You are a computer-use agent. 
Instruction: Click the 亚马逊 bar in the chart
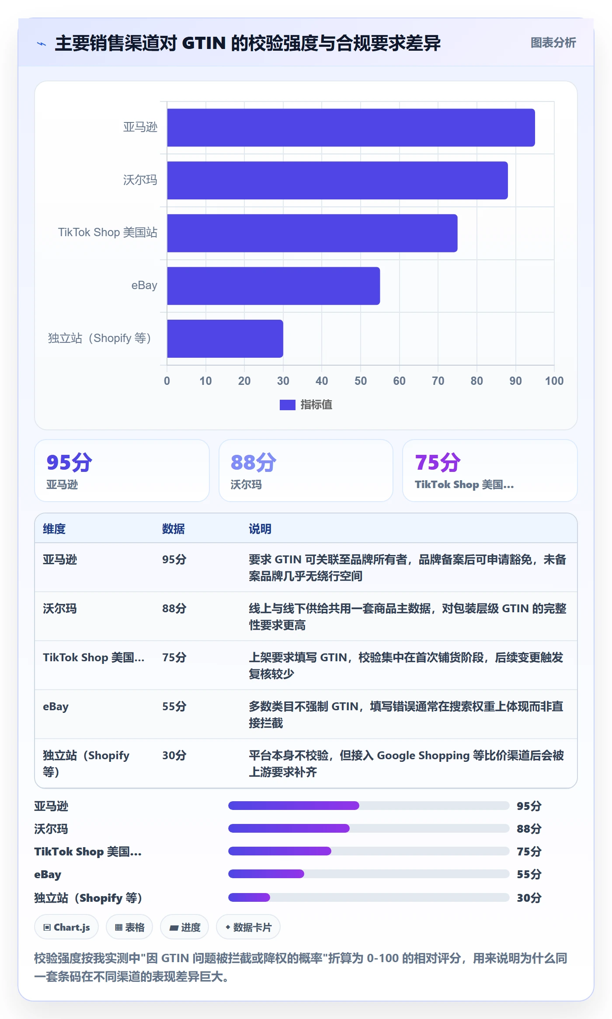351,128
